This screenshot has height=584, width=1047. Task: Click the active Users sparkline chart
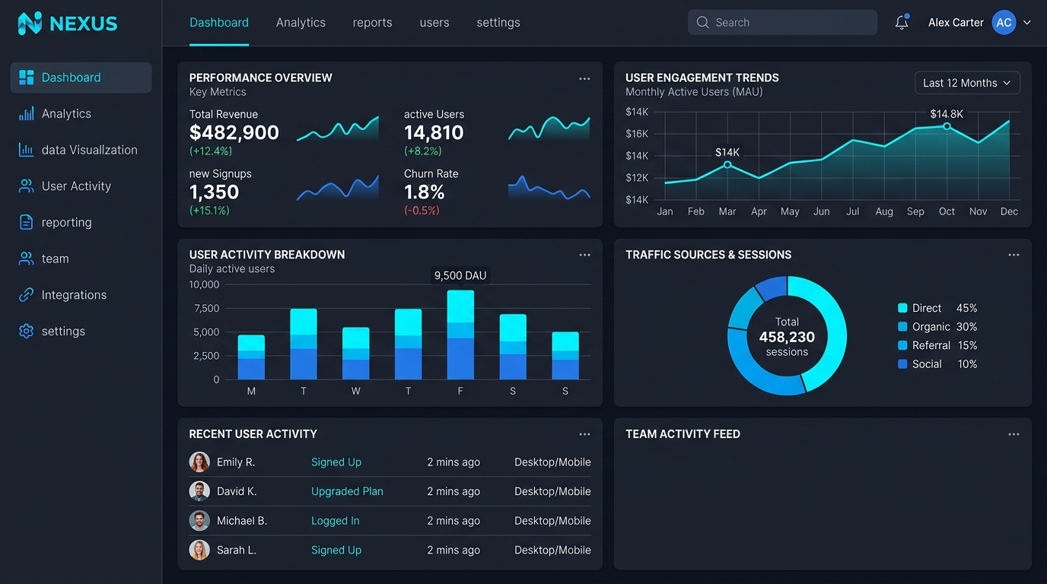(x=549, y=129)
